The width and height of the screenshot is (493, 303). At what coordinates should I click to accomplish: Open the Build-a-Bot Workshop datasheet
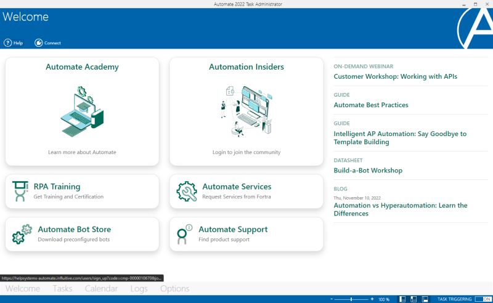(368, 171)
